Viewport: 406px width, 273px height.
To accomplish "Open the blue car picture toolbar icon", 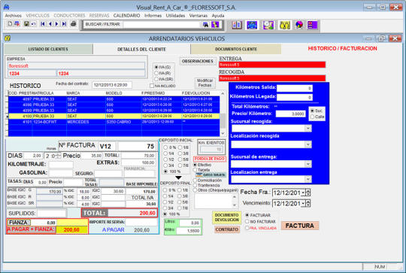I will click(252, 25).
